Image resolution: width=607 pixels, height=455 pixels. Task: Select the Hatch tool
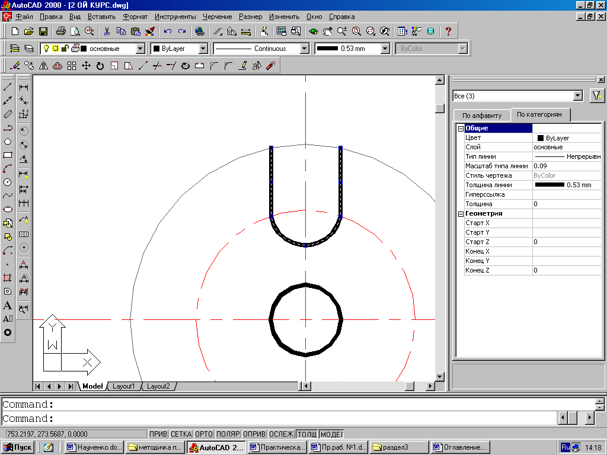[x=7, y=277]
